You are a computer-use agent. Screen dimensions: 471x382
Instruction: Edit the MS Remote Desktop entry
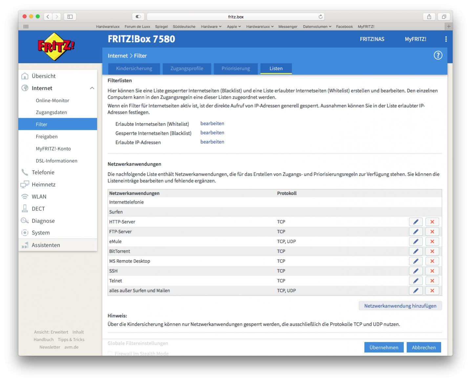pyautogui.click(x=416, y=261)
